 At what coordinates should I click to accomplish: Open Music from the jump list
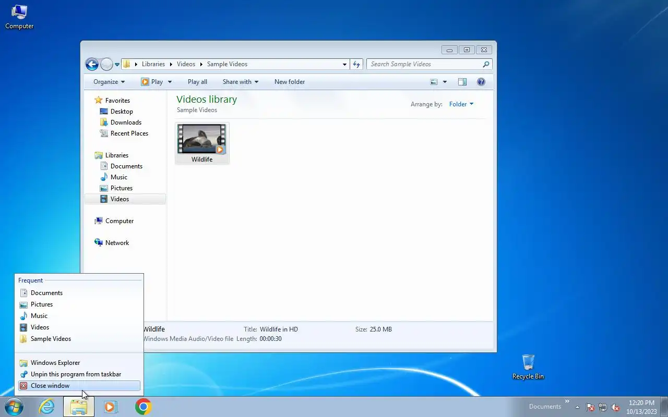[79, 316]
